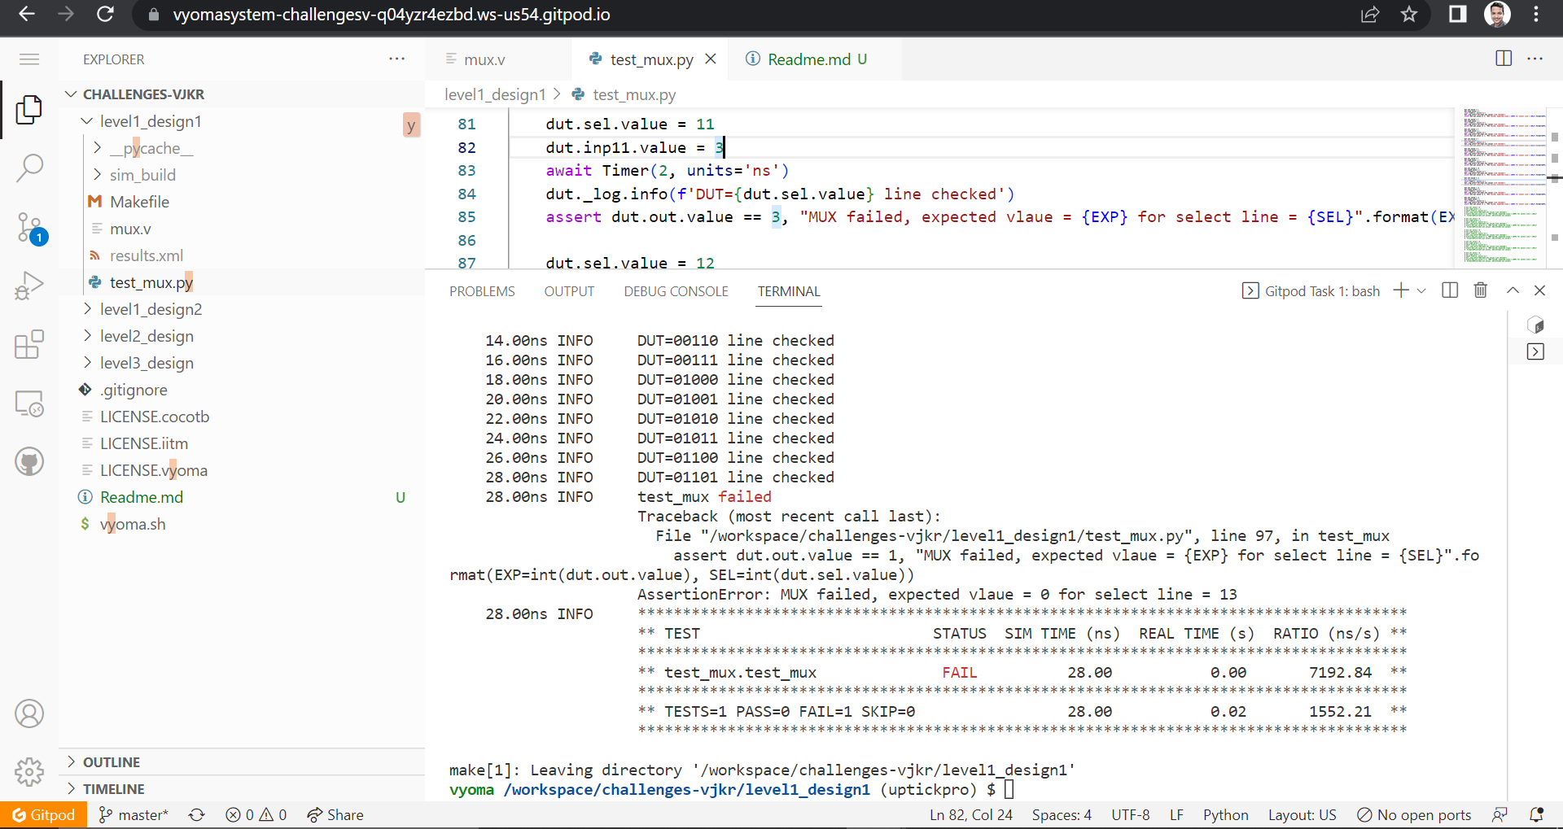Open terminal profile dropdown next to plus

point(1421,290)
